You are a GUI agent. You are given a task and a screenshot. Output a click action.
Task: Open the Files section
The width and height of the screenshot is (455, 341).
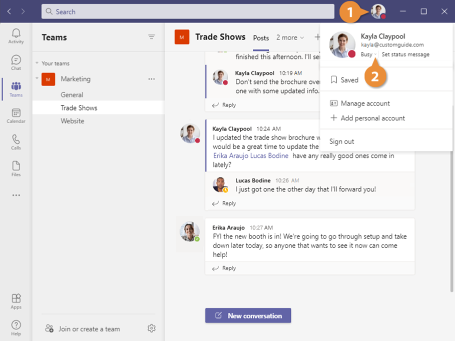pyautogui.click(x=16, y=169)
